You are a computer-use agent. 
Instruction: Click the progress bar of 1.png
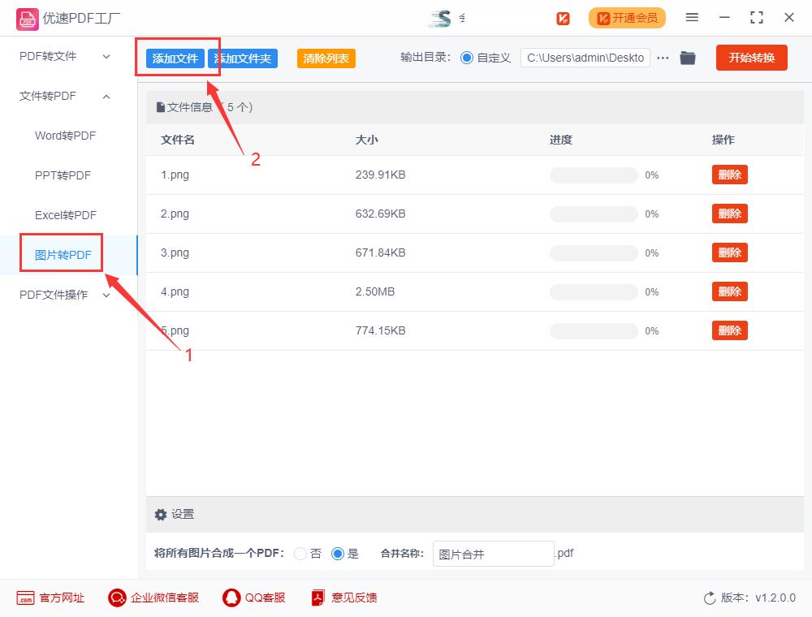pyautogui.click(x=593, y=175)
